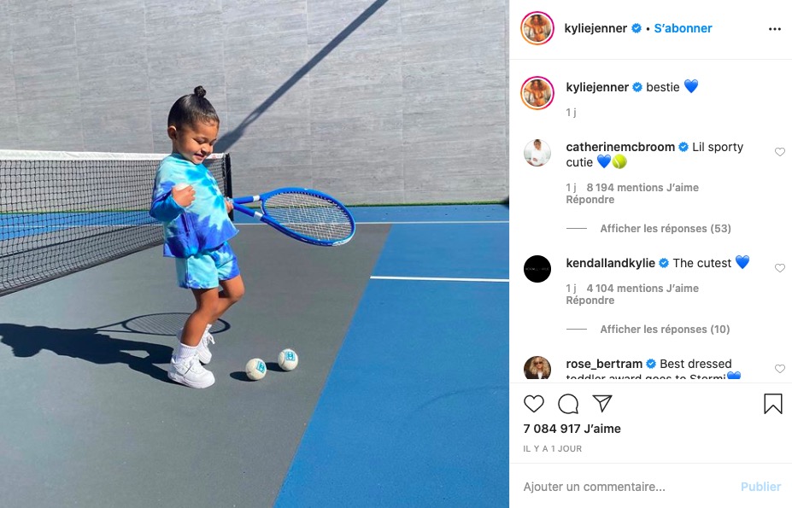The image size is (792, 508).
Task: Expand Afficher les réponses (53)
Action: point(666,228)
